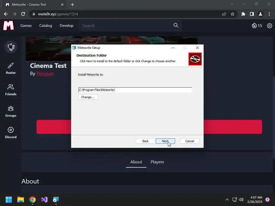This screenshot has width=275, height=206.
Task: Click Back in Meteorite Setup
Action: tap(145, 141)
